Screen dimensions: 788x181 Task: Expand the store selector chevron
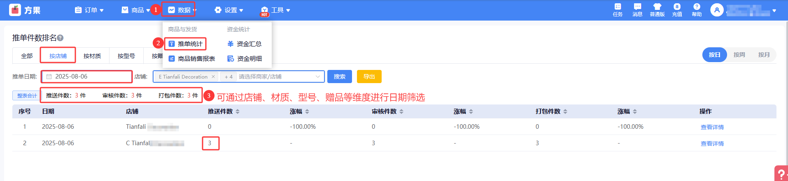coord(318,77)
